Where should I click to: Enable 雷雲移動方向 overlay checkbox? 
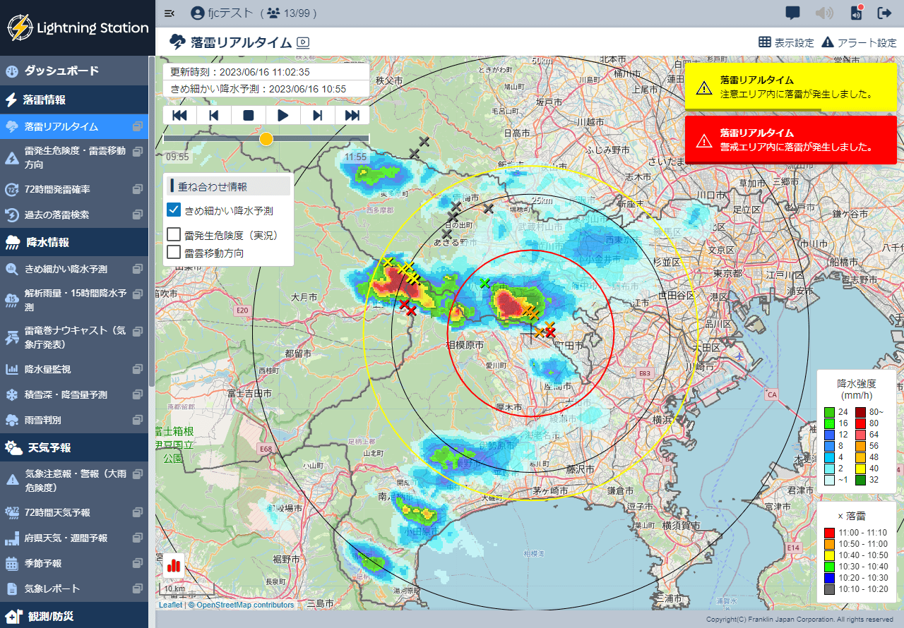(174, 253)
